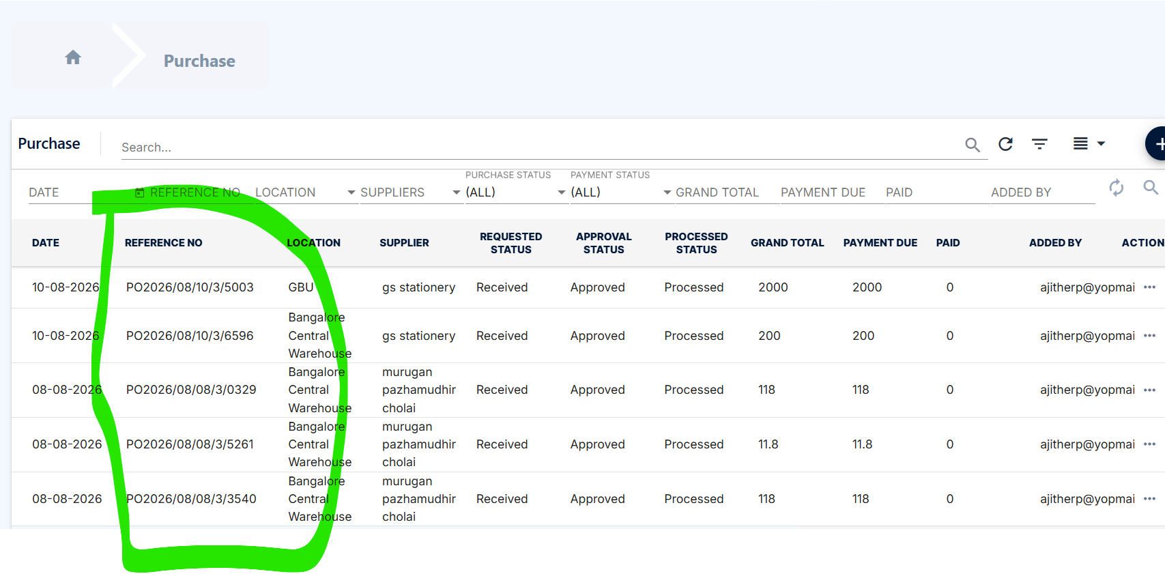This screenshot has height=574, width=1165.
Task: Open the PAYMENT STATUS dropdown
Action: [x=621, y=192]
